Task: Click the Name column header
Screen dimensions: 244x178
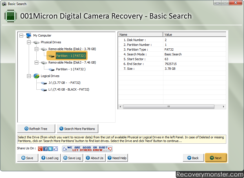Action: (x=140, y=35)
